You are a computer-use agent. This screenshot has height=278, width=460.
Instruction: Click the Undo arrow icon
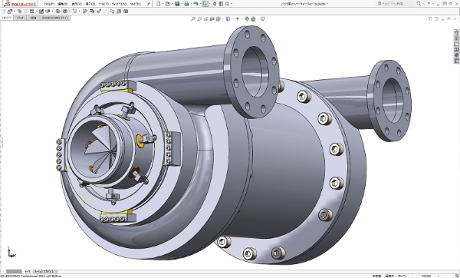pyautogui.click(x=195, y=4)
